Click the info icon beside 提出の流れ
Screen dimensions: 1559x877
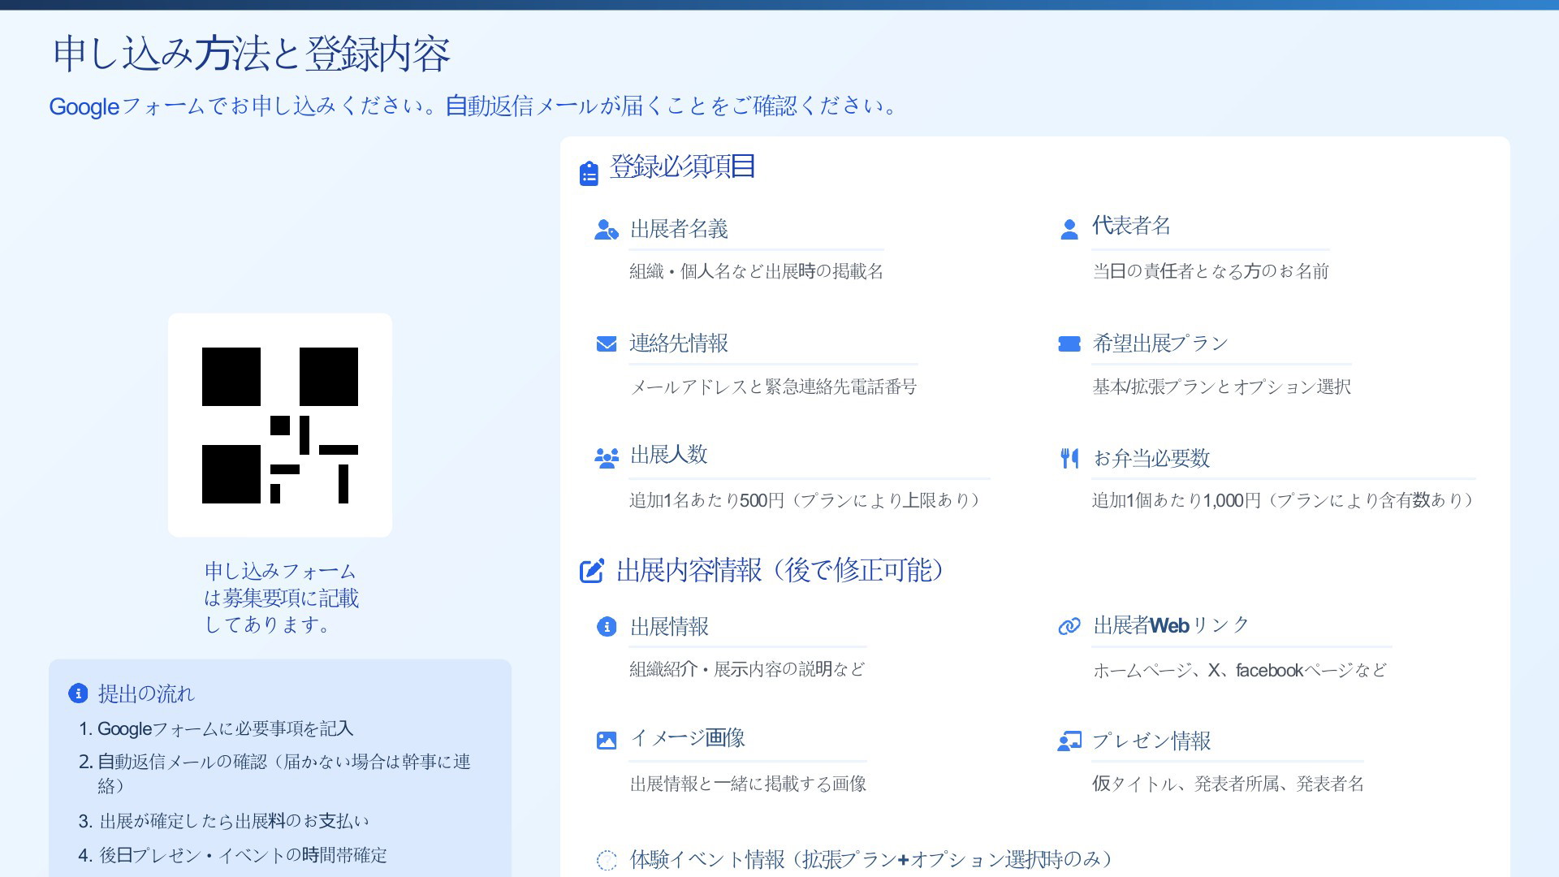point(78,693)
